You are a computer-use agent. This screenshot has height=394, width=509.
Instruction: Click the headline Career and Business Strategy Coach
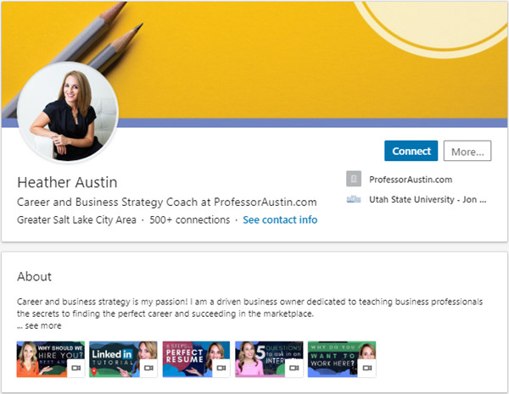tap(167, 202)
